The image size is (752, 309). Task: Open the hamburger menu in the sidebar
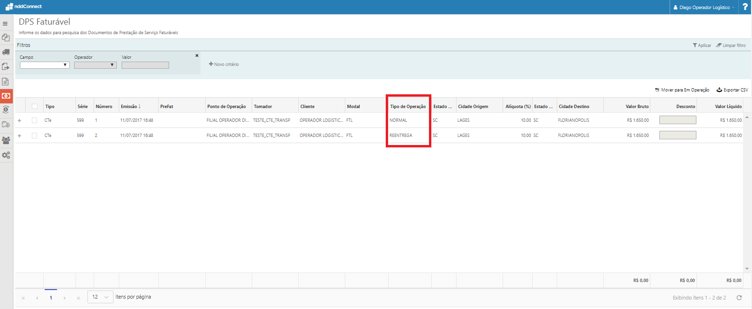click(x=5, y=24)
